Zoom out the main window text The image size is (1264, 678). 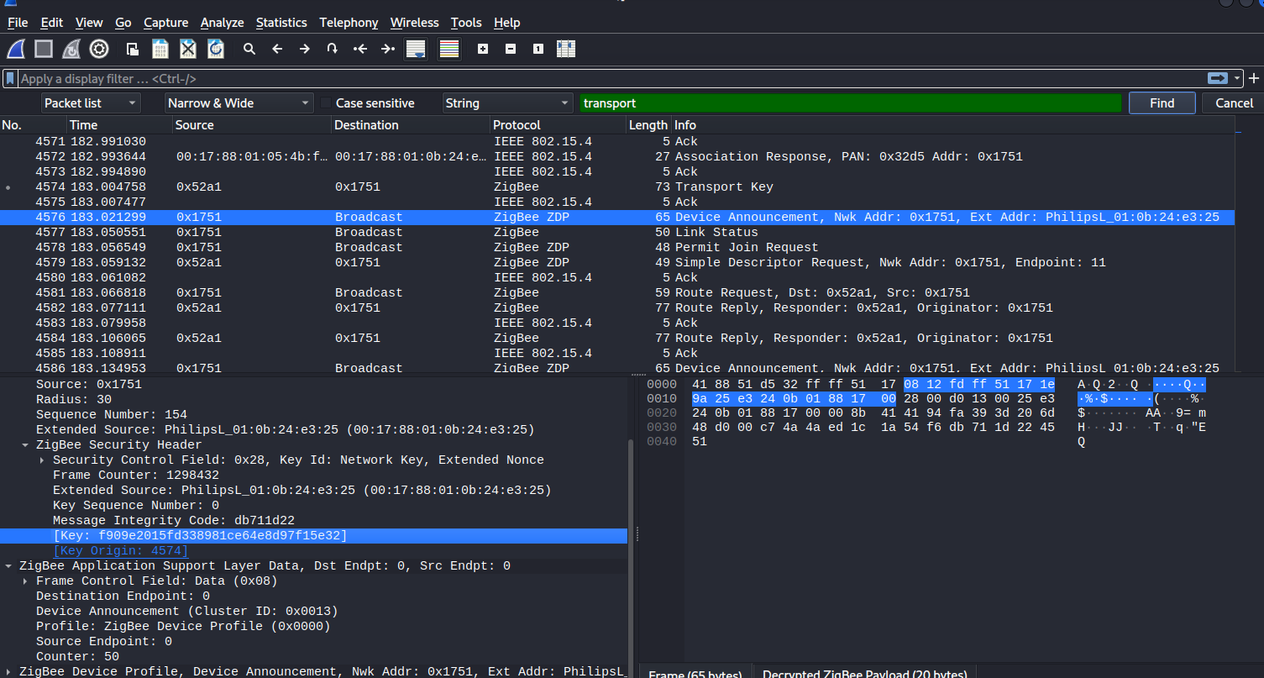[x=511, y=49]
